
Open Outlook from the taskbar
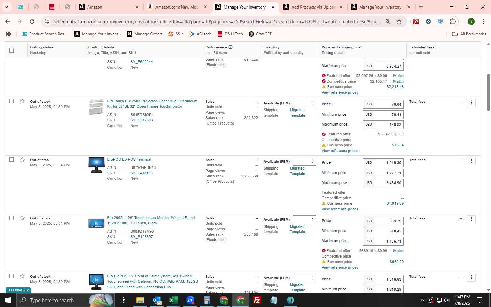[x=157, y=300]
